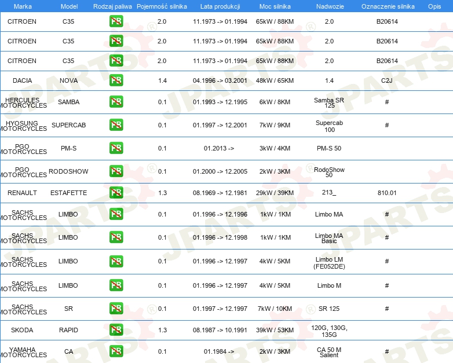
Task: Select the HERCULES MOTORCYCLES brand cell
Action: click(23, 102)
